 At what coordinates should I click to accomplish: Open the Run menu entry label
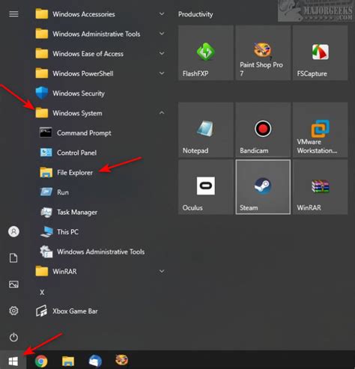63,192
